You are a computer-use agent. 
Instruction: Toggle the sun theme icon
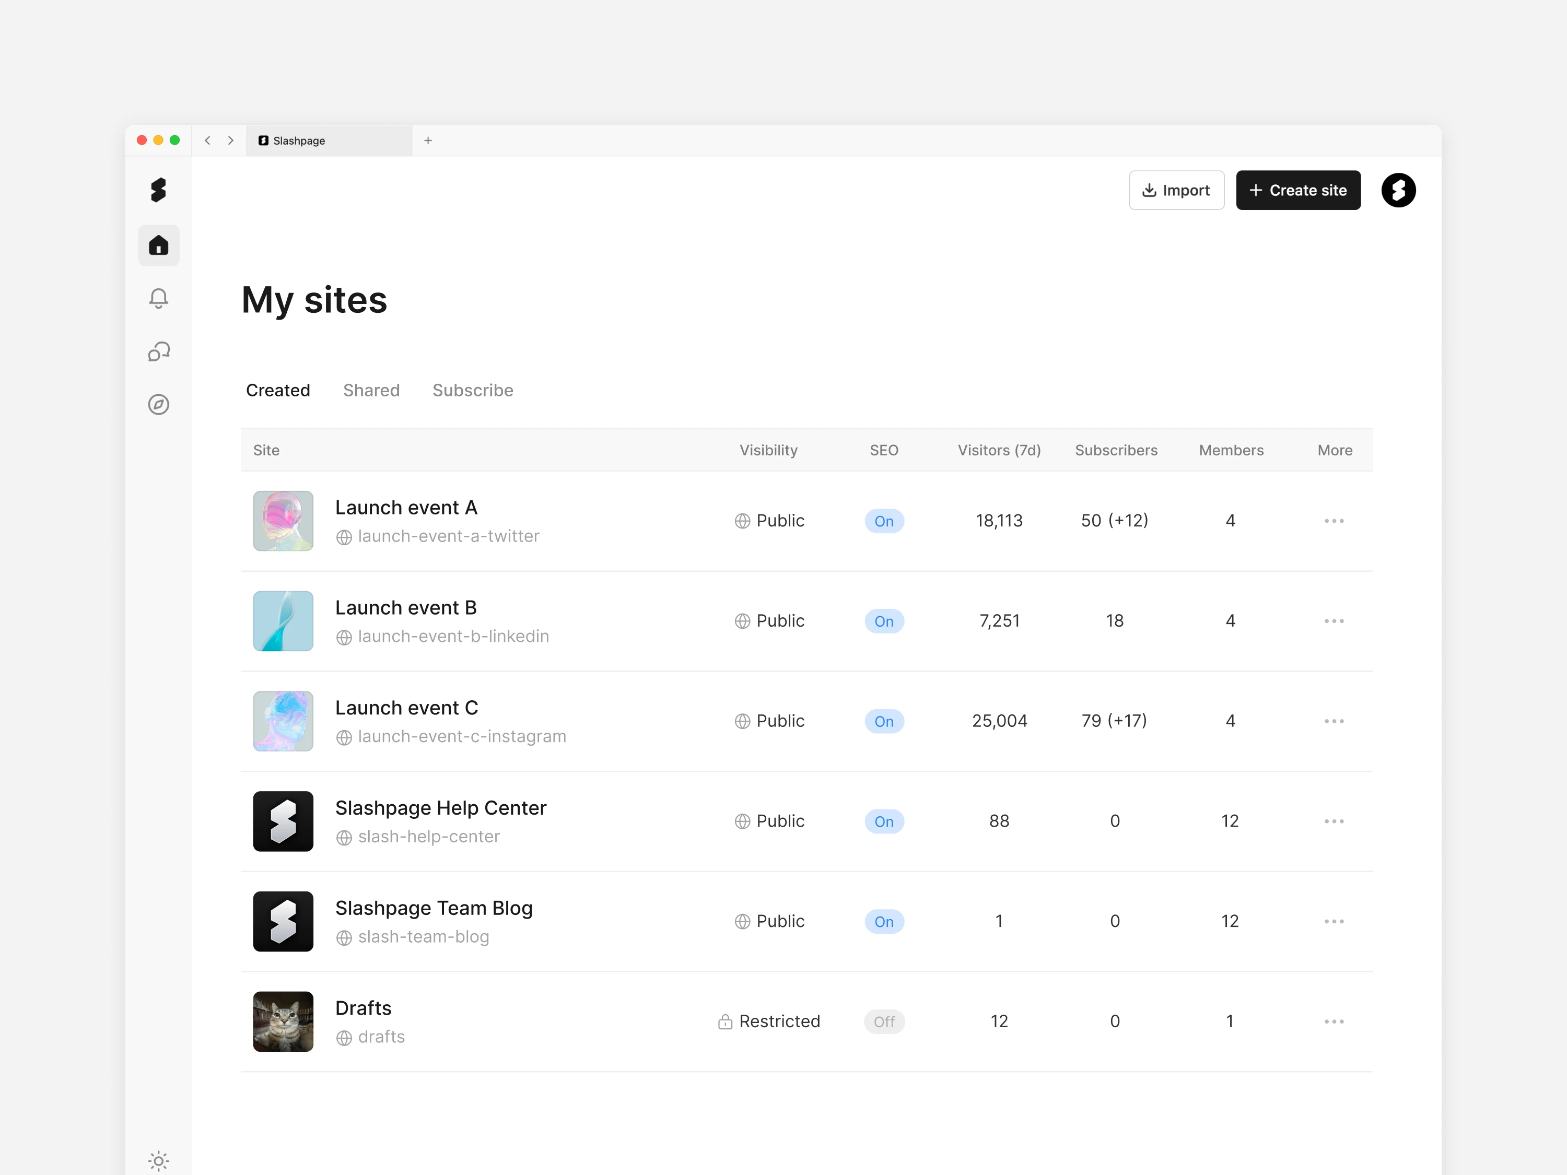(x=159, y=1161)
